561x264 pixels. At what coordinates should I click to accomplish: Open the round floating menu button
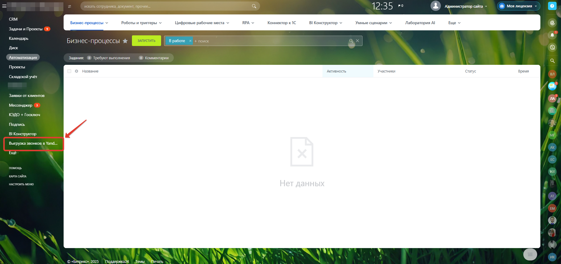tap(530, 254)
